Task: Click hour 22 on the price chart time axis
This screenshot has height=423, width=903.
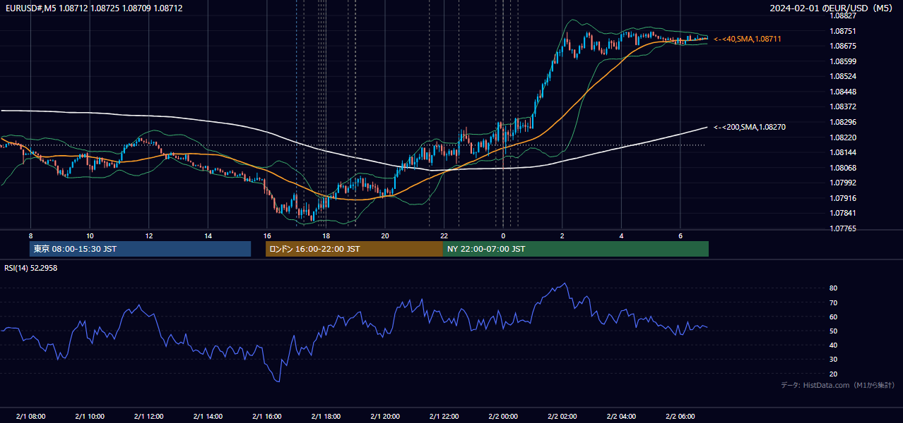Action: coord(444,235)
